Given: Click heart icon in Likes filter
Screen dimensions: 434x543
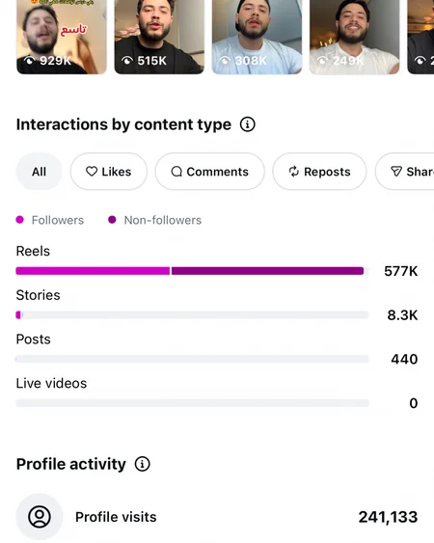Looking at the screenshot, I should pos(92,172).
